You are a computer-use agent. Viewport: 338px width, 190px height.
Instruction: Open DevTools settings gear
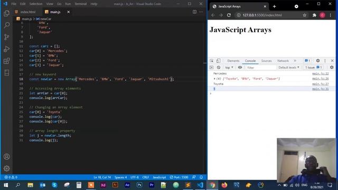[x=318, y=61]
